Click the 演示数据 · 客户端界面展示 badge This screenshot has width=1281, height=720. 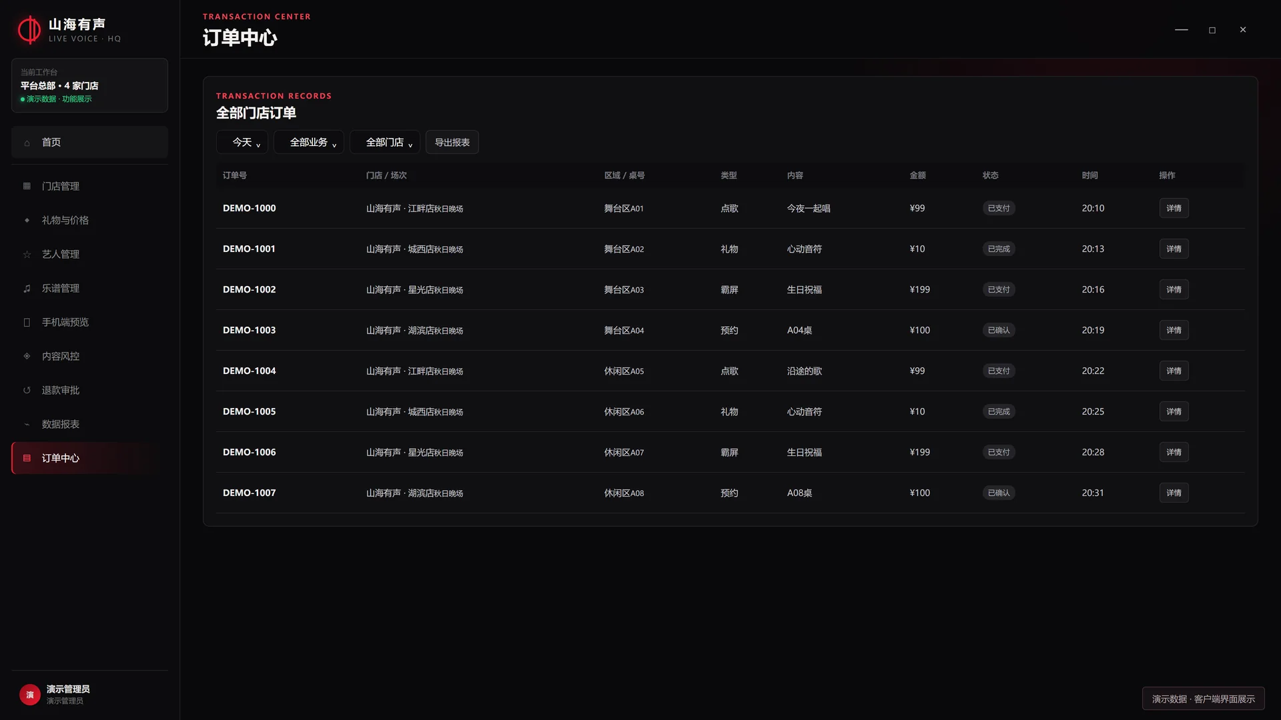[x=1203, y=699]
